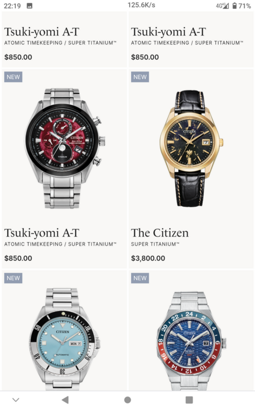Viewport: 255px width, 409px height.
Task: Tap the Android home circle button
Action: pyautogui.click(x=127, y=400)
